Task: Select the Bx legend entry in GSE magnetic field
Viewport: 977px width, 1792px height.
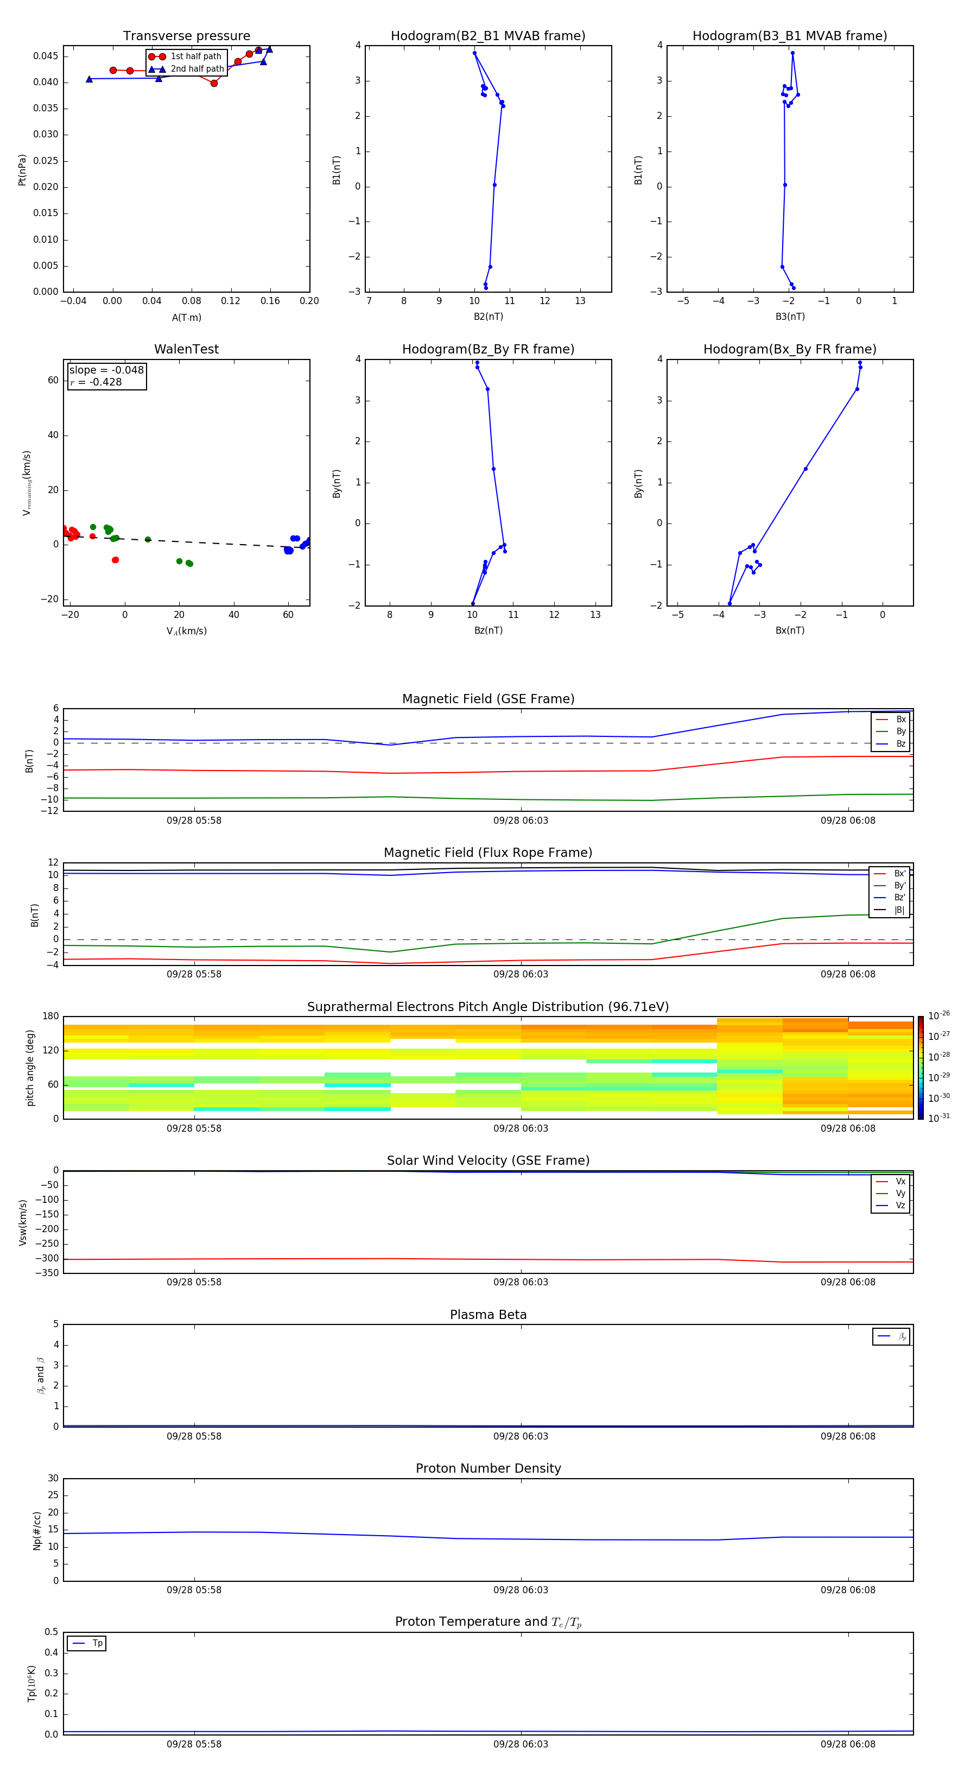Action: 891,720
